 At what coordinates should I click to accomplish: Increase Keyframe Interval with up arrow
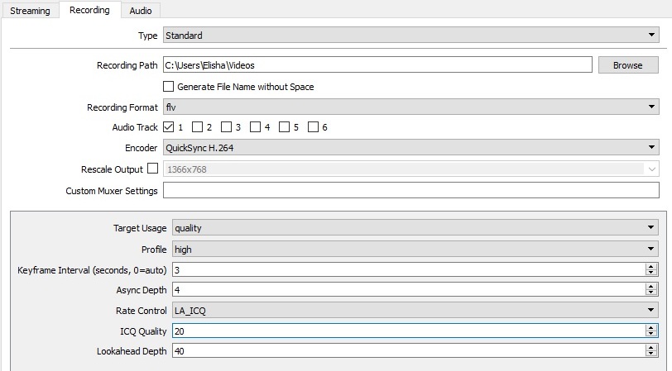(x=651, y=266)
